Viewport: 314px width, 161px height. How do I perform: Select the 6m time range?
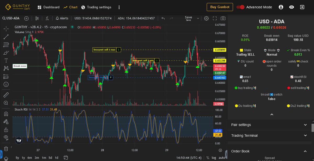[x=30, y=158]
